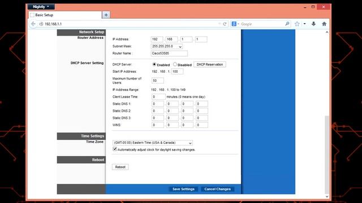This screenshot has width=362, height=203.
Task: Click the Reboot button
Action: click(x=120, y=167)
